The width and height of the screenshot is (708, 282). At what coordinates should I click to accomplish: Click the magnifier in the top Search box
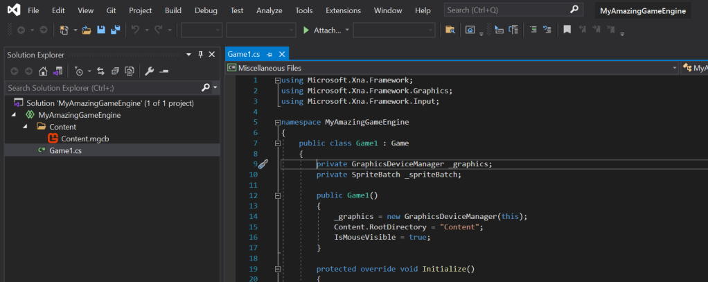pos(574,10)
